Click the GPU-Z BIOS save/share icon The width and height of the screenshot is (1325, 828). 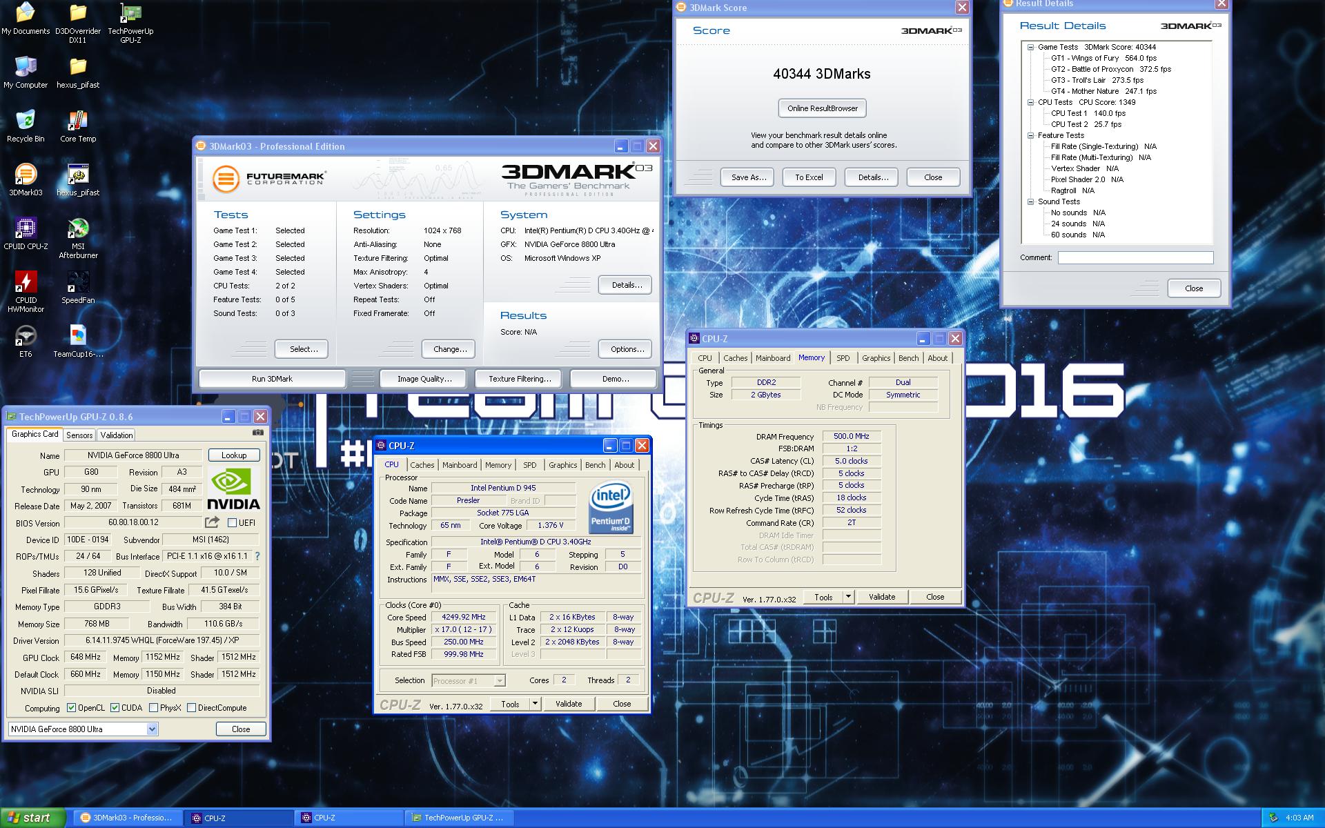[x=213, y=522]
